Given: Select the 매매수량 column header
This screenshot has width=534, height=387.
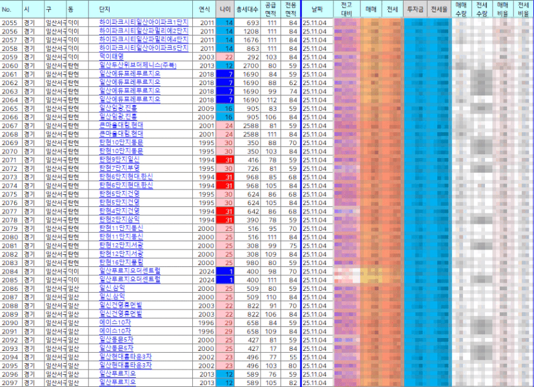Looking at the screenshot, I should tap(461, 9).
